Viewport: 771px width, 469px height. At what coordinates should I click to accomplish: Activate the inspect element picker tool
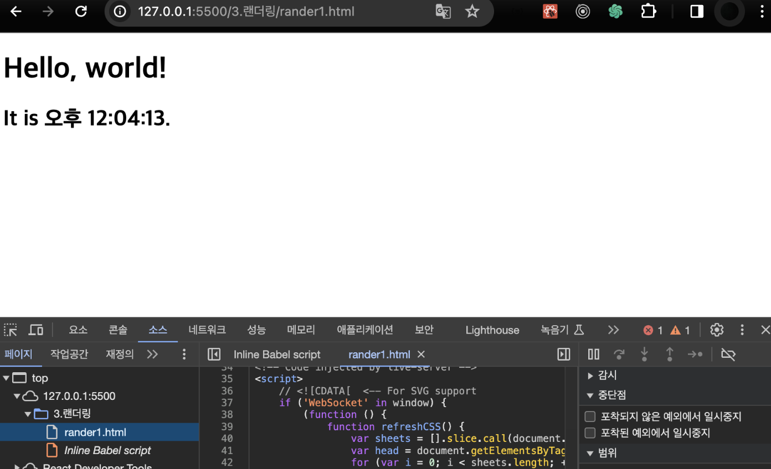click(x=11, y=330)
